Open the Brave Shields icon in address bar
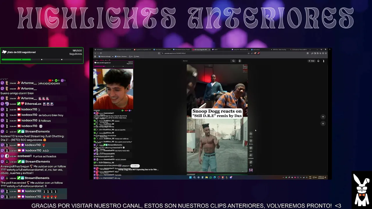 pos(255,53)
